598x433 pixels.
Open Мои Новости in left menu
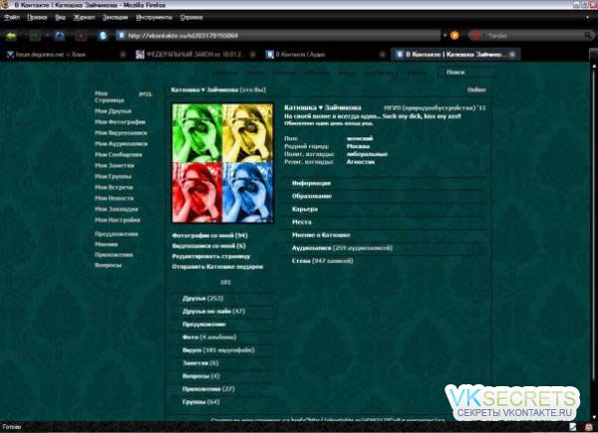[x=114, y=198]
